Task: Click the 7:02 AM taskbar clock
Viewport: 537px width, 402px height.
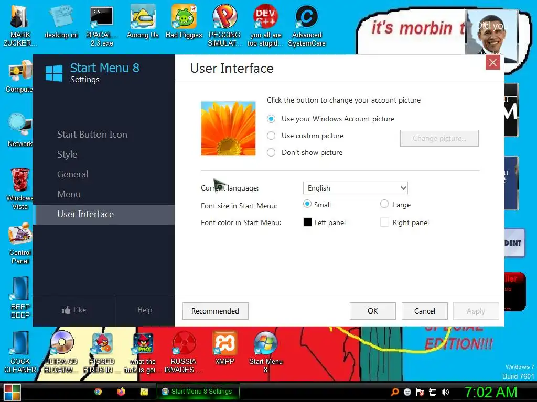Action: point(491,392)
